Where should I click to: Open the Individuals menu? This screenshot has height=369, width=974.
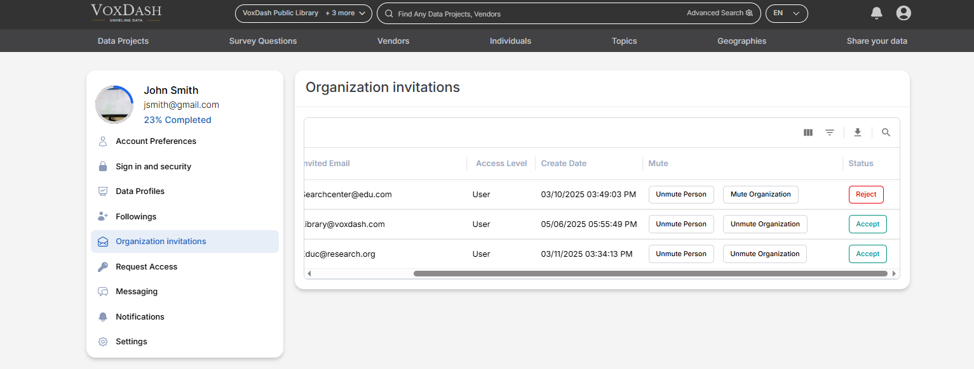[510, 41]
